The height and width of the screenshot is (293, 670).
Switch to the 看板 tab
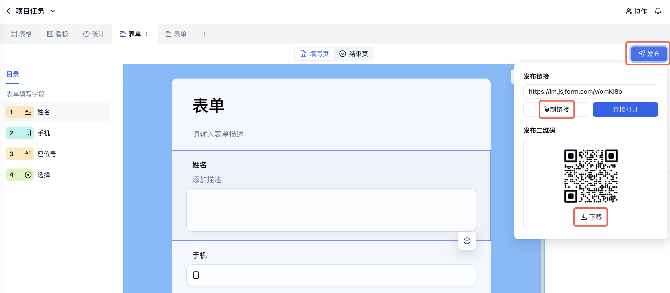[57, 34]
